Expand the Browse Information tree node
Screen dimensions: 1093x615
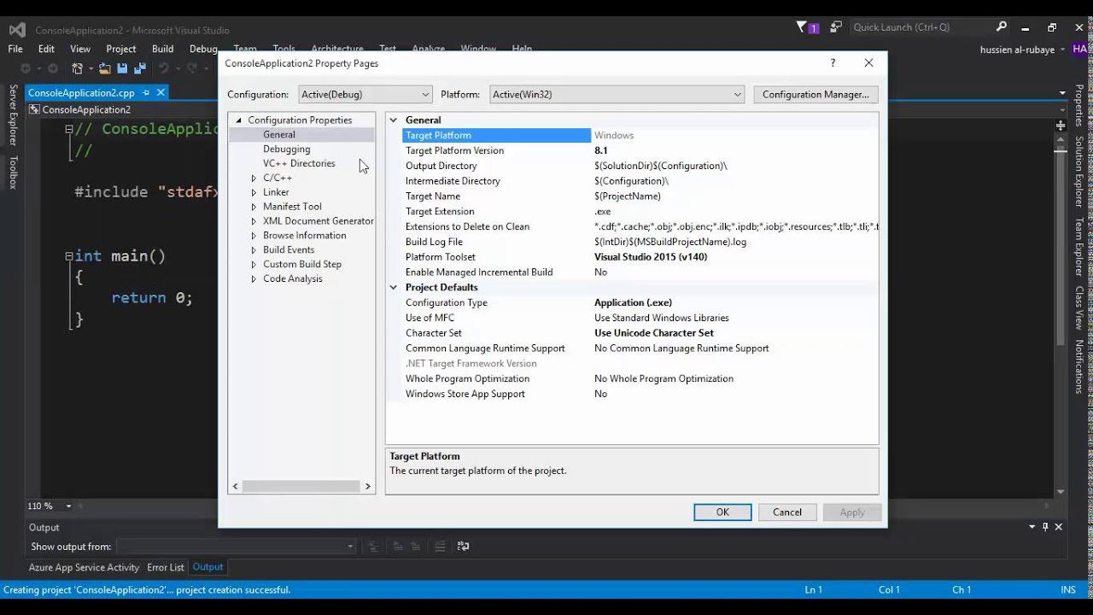click(x=254, y=236)
